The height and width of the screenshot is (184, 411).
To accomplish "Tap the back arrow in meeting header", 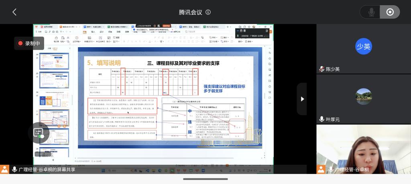I will pyautogui.click(x=14, y=12).
